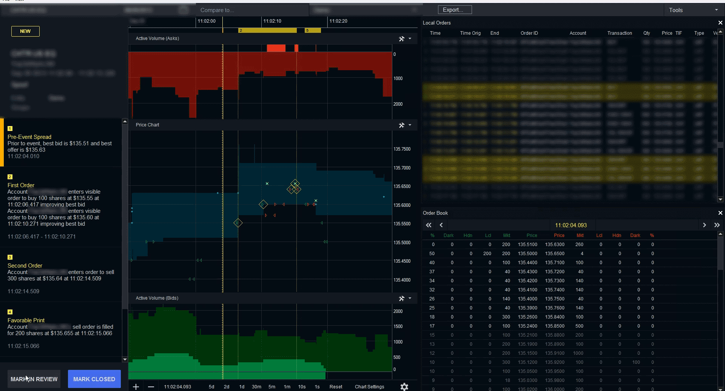The height and width of the screenshot is (391, 725).
Task: Jump to first order book snapshot
Action: click(429, 225)
